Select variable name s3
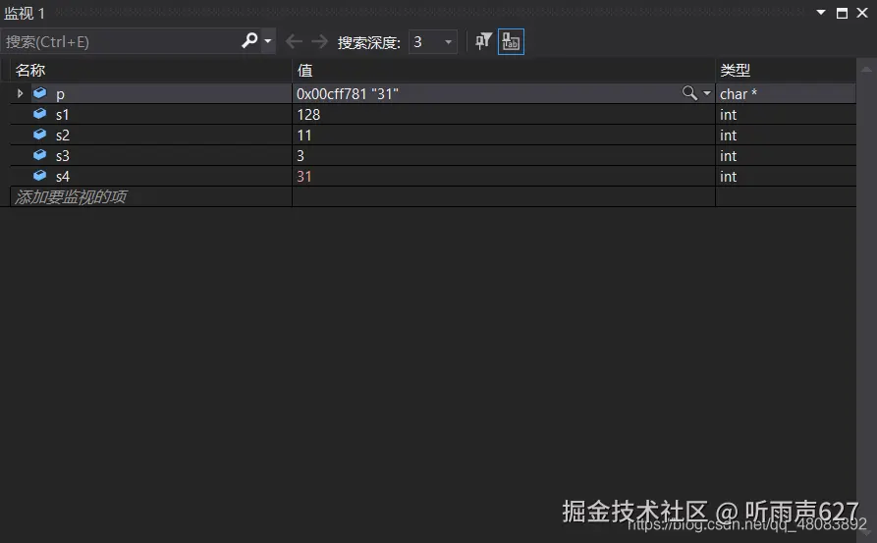877x543 pixels. 62,156
